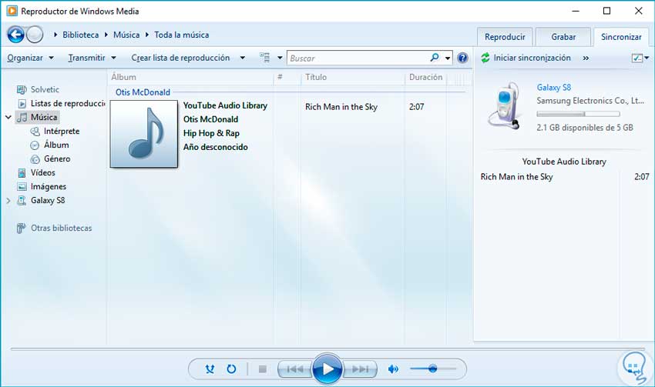Toggle shuffle playback
Image resolution: width=655 pixels, height=387 pixels.
[210, 369]
